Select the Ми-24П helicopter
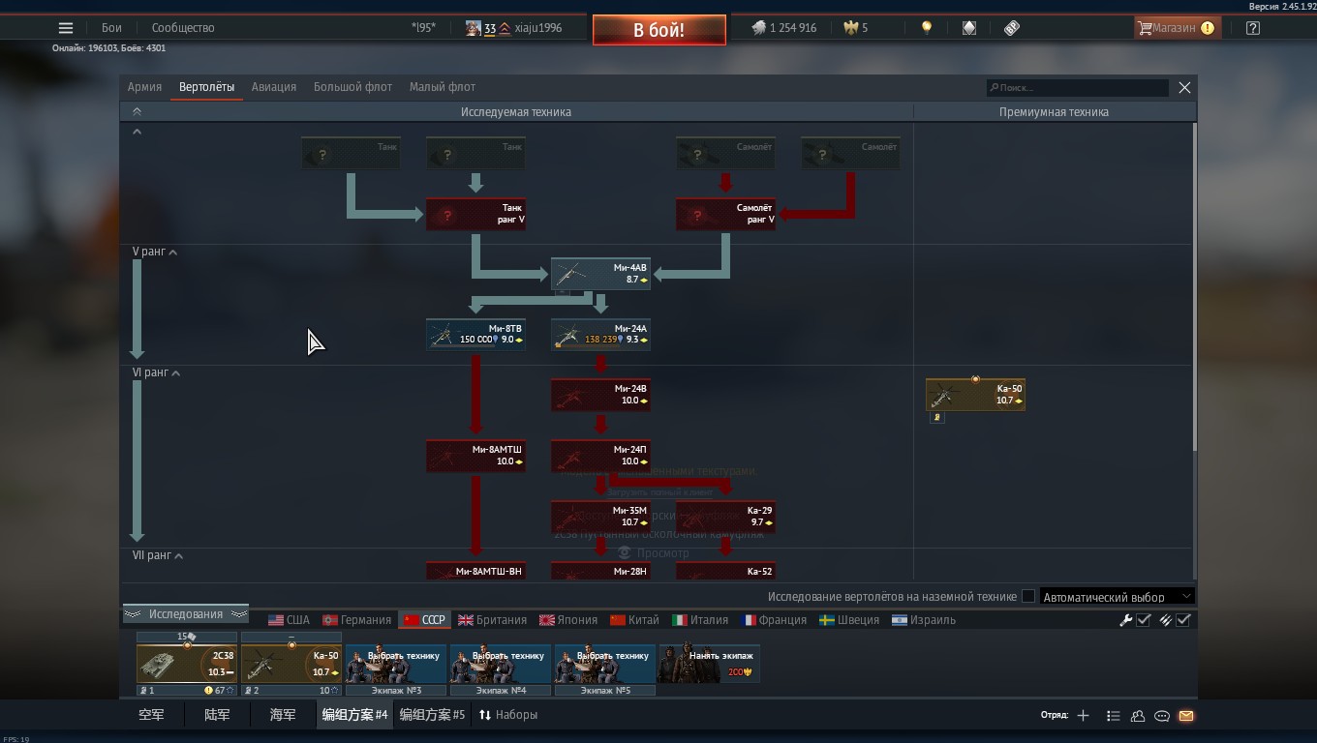Image resolution: width=1317 pixels, height=743 pixels. 600,456
